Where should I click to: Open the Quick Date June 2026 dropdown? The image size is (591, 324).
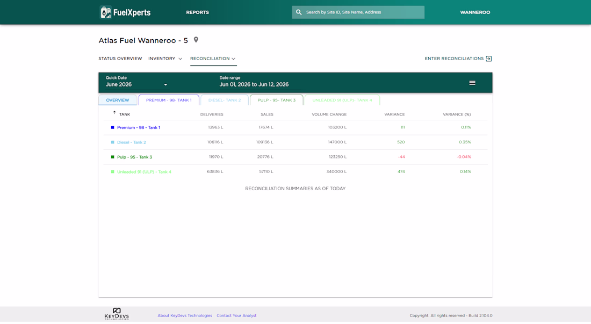[136, 82]
